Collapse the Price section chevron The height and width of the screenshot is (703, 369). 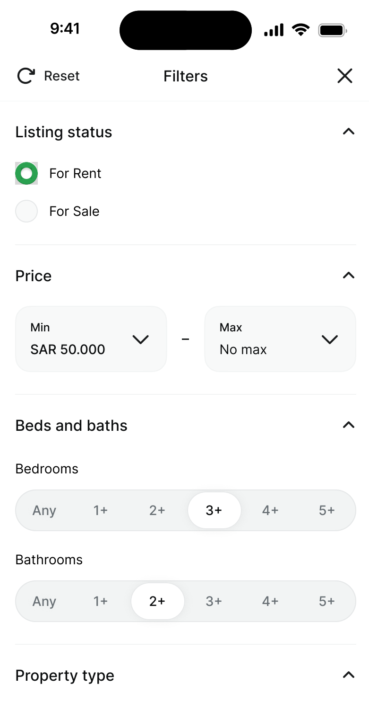348,276
